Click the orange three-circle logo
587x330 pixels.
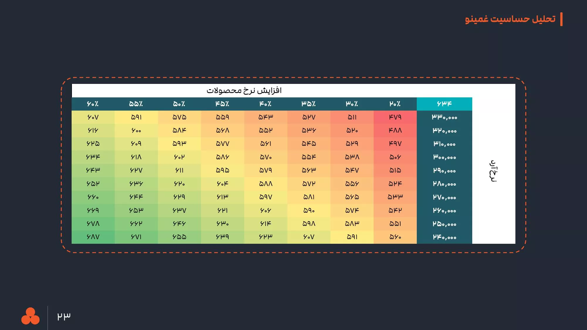pyautogui.click(x=30, y=317)
